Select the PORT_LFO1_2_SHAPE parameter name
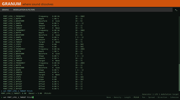This screenshot has width=180, height=100. point(12,37)
